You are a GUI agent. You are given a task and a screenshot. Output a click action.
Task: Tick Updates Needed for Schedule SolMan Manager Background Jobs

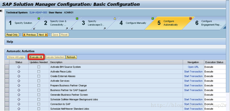click(x=39, y=99)
